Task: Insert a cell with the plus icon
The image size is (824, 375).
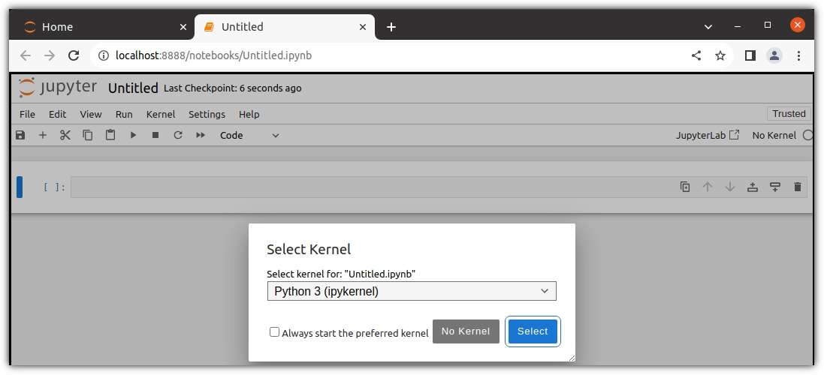Action: tap(43, 135)
